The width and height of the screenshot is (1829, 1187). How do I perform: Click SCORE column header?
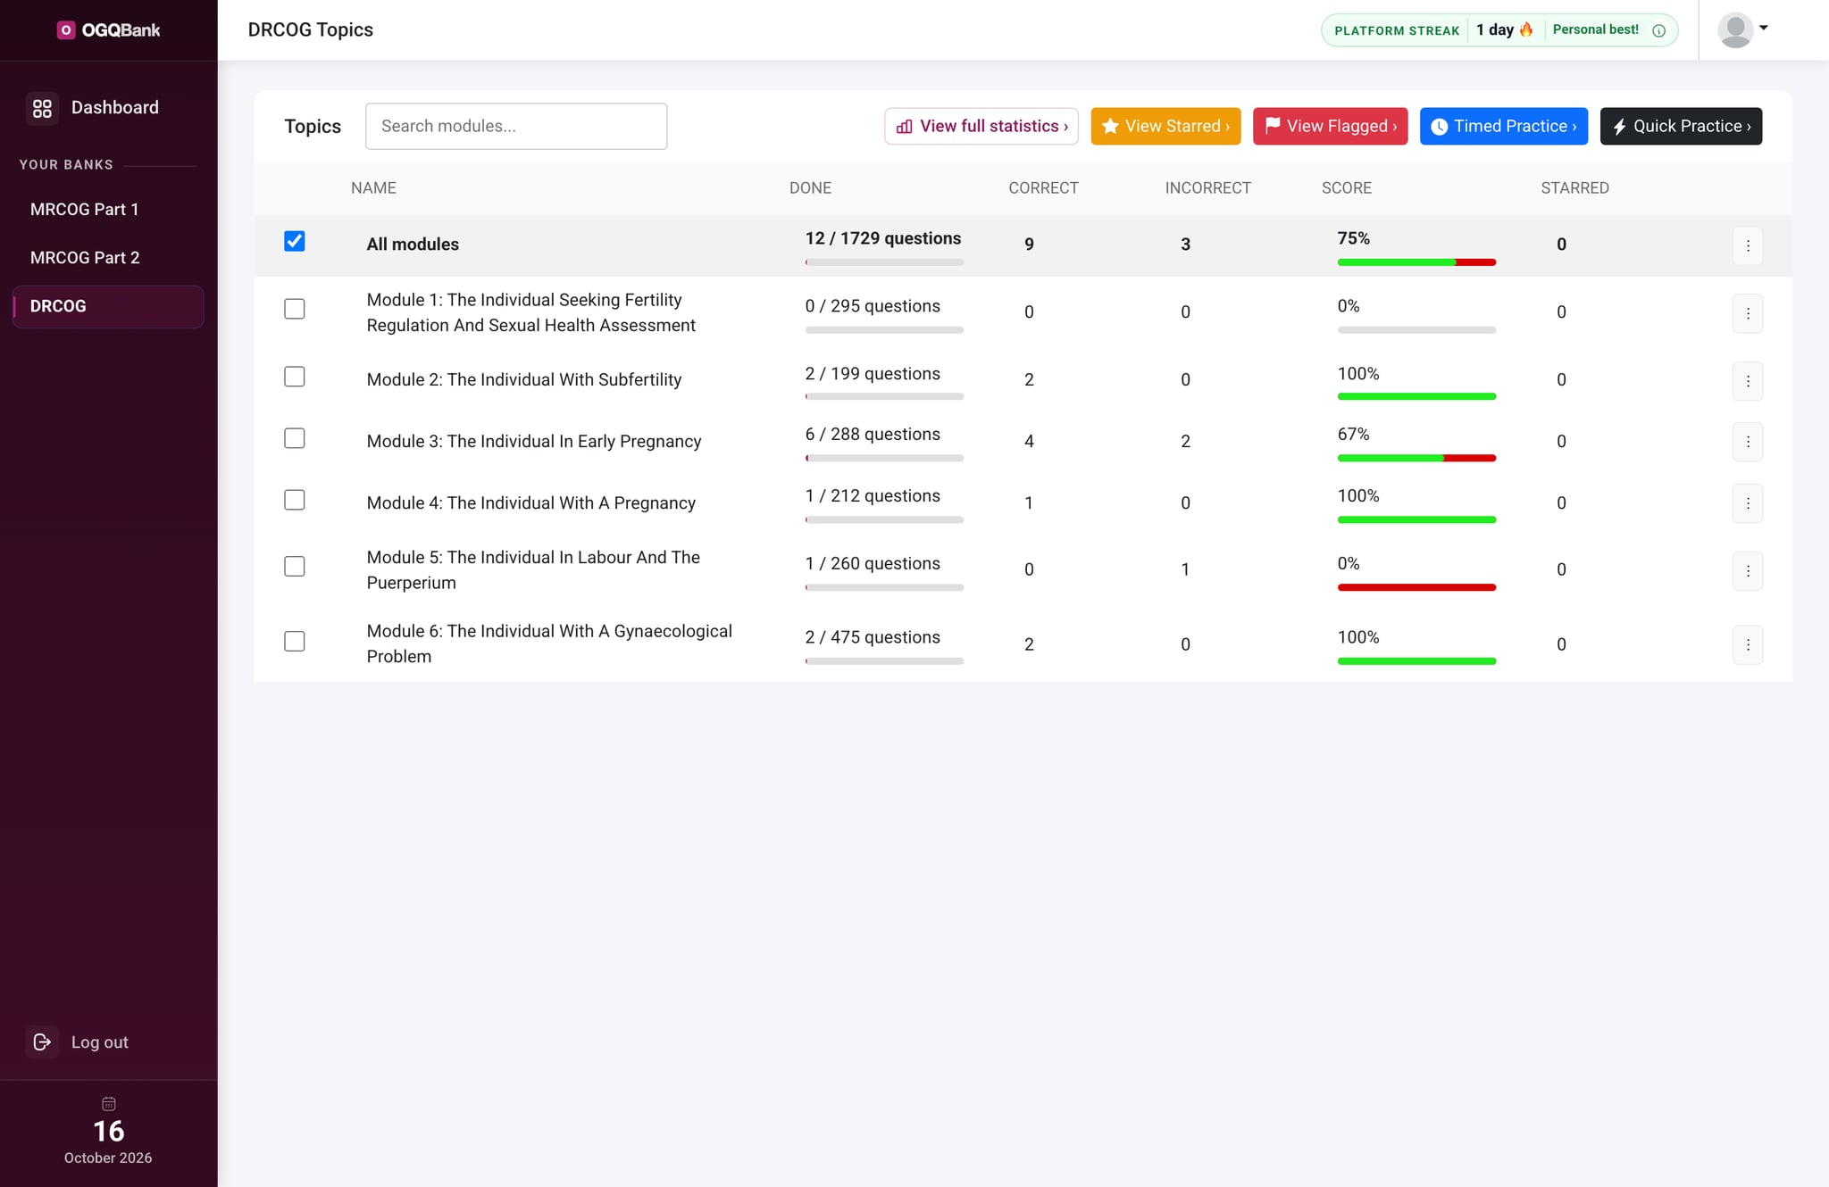1347,188
